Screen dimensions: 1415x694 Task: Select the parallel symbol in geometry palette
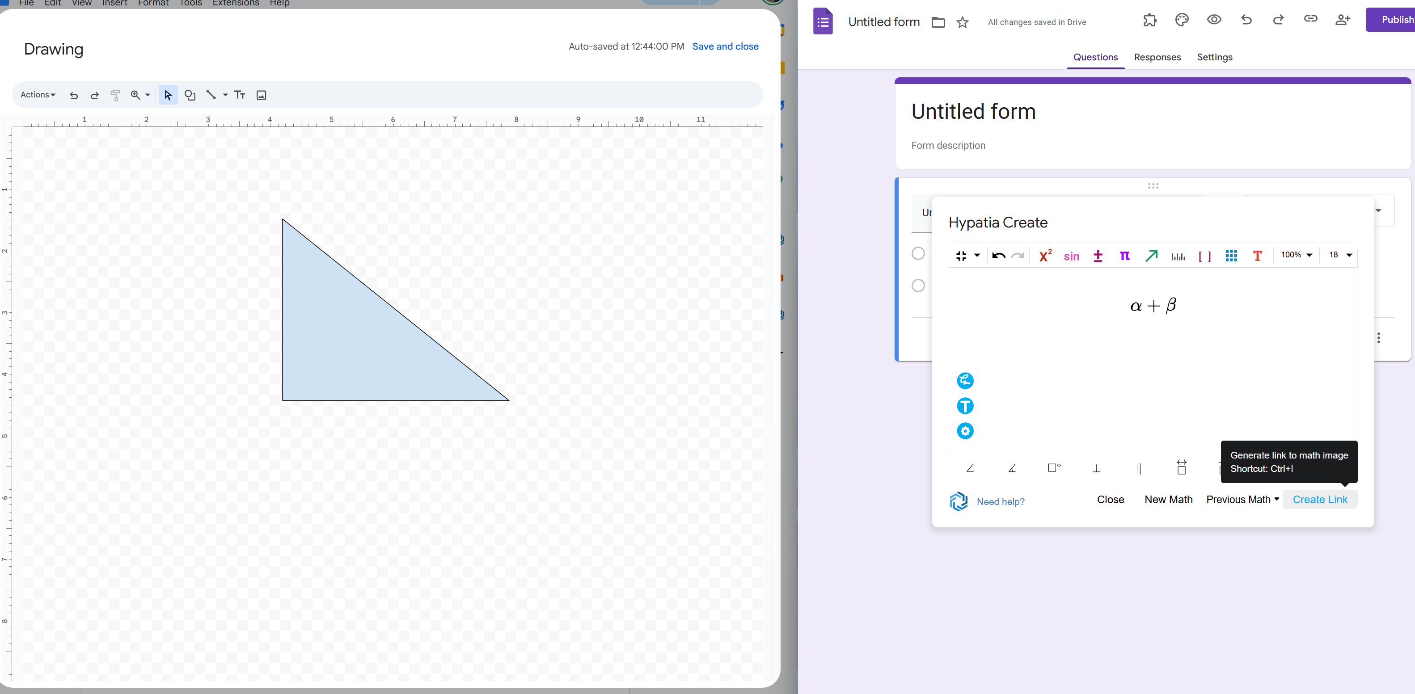pyautogui.click(x=1138, y=468)
